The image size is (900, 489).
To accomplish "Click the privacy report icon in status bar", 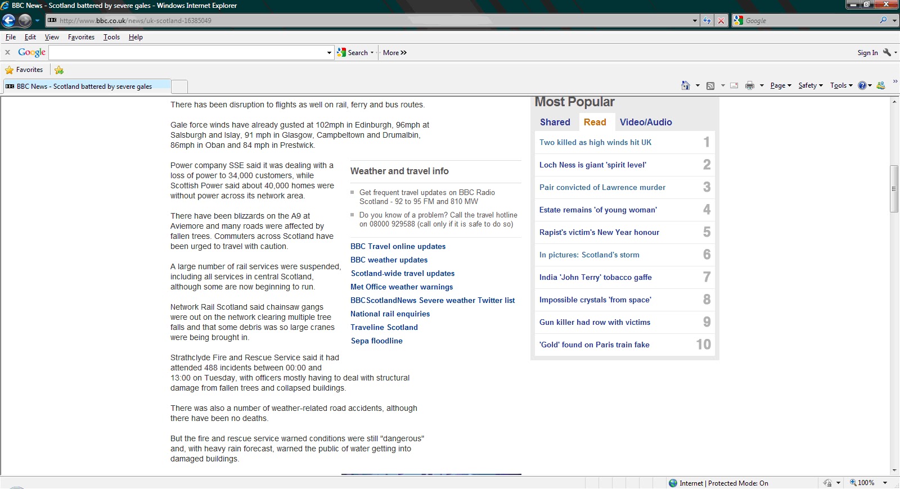I will 827,483.
